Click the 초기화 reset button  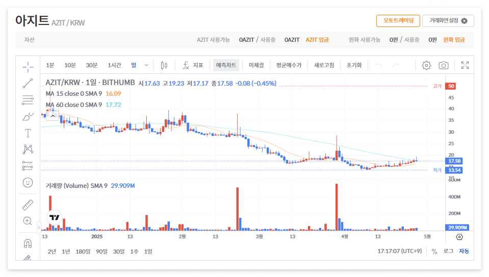point(354,65)
